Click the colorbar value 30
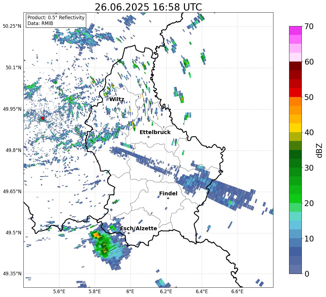Viewport: 326px width, 297px height. (x=309, y=168)
